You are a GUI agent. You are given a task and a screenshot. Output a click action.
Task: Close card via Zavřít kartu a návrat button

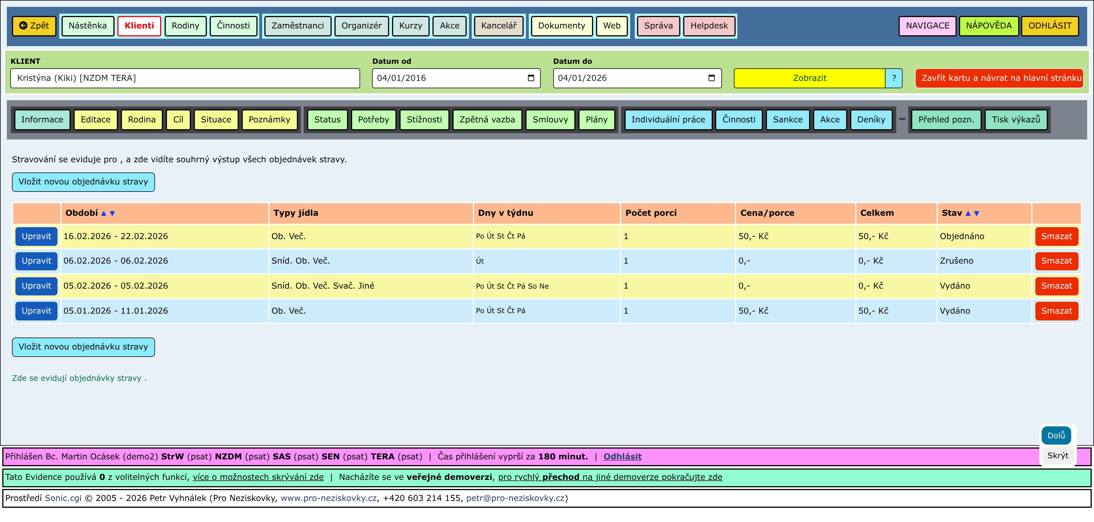tap(999, 78)
